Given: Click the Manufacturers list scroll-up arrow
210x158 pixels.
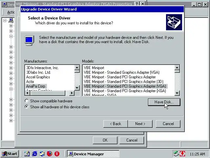Looking at the screenshot, I should (x=77, y=67).
